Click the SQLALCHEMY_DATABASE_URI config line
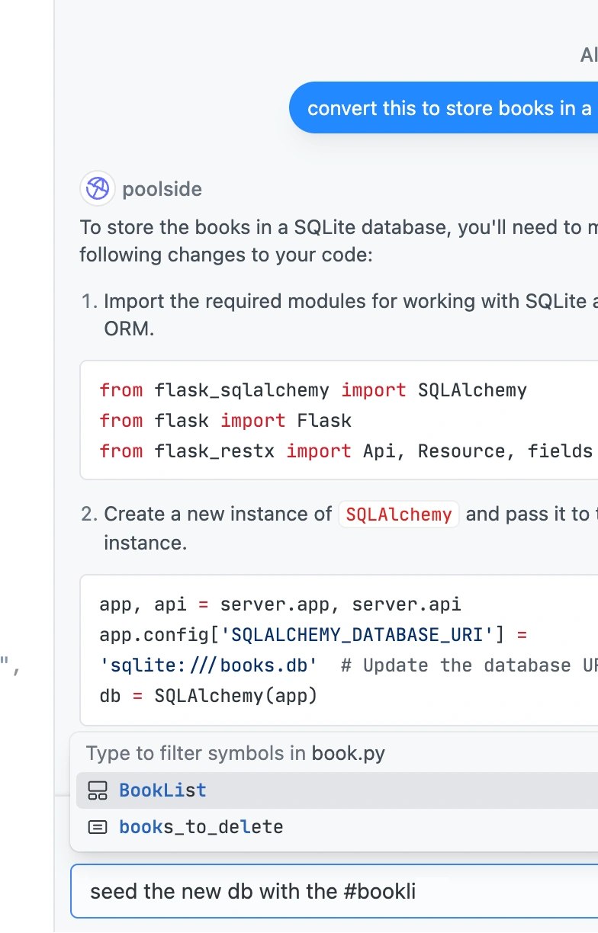Screen dimensions: 598x933 pyautogui.click(x=313, y=635)
